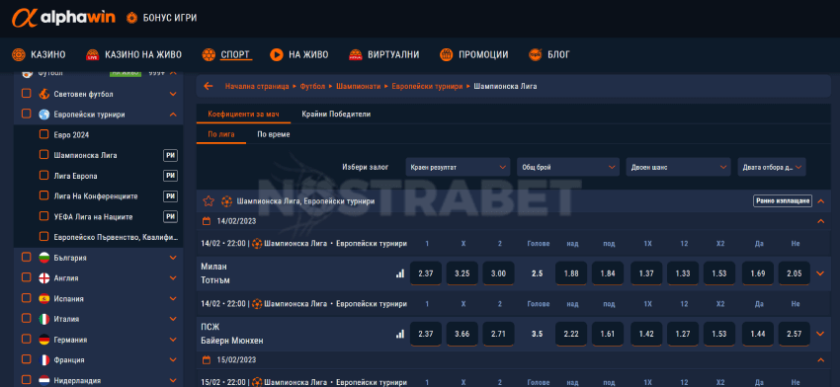Click the РИ badge beside Лига Европа

pyautogui.click(x=170, y=176)
